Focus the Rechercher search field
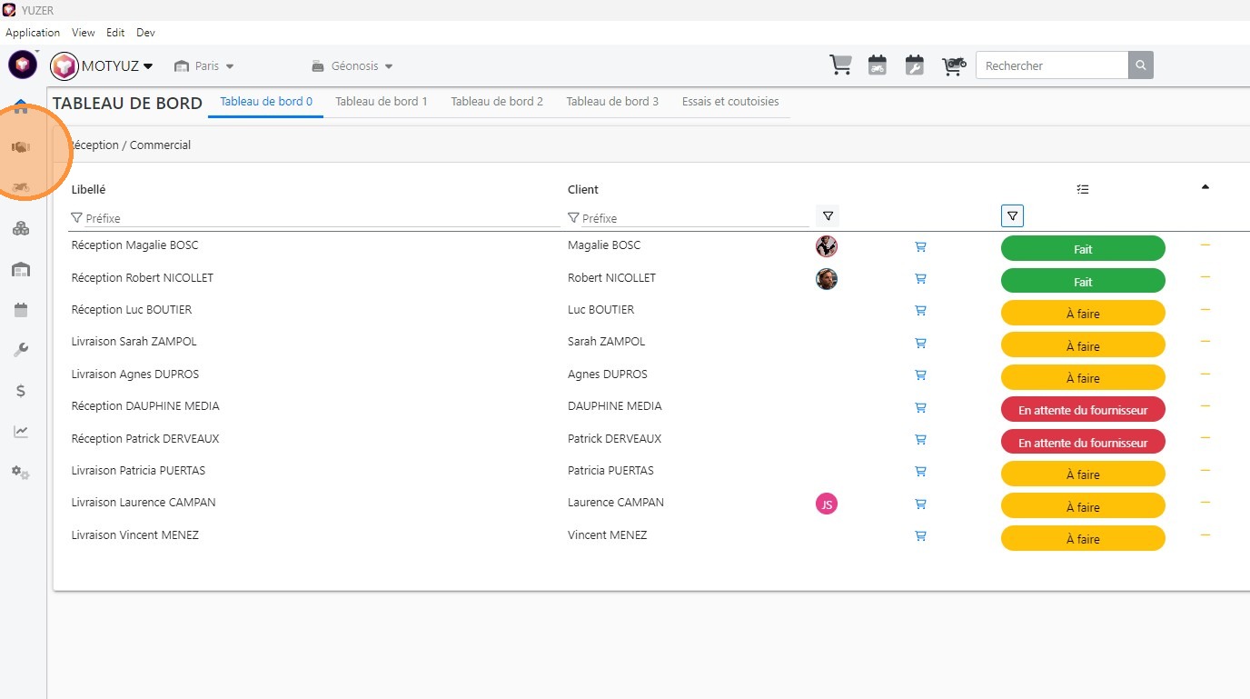This screenshot has width=1250, height=699. [x=1052, y=65]
